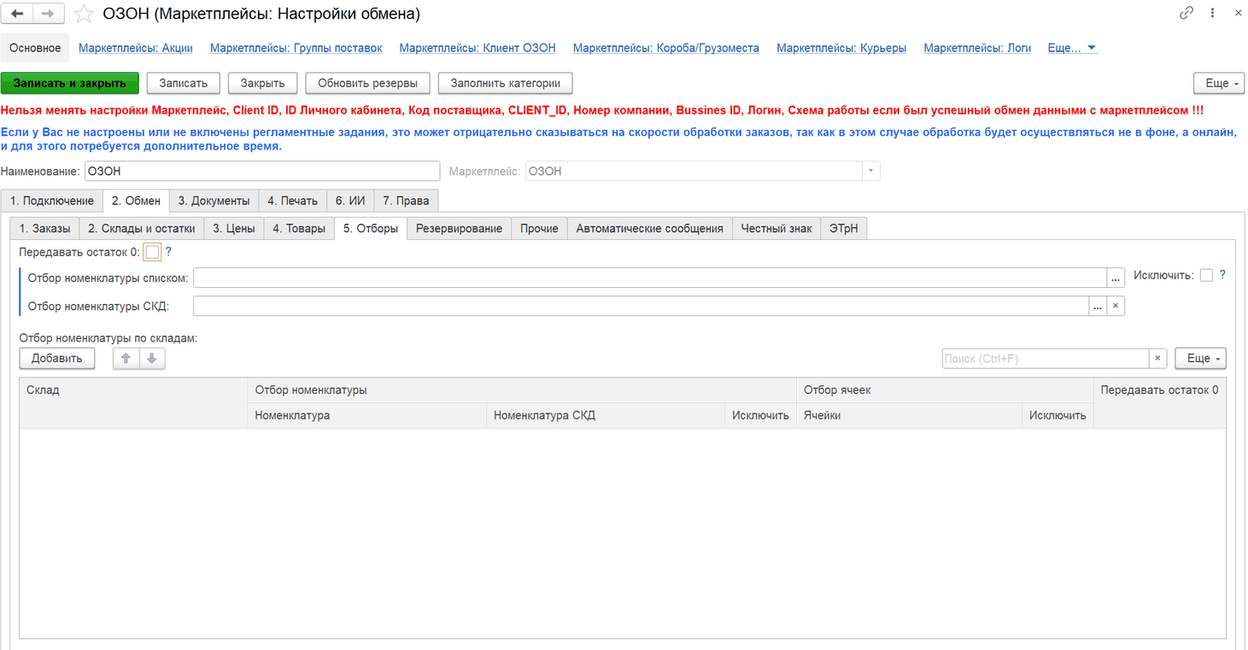Open selection for Отбор номенклатуры списком
Image resolution: width=1248 pixels, height=650 pixels.
(1116, 278)
